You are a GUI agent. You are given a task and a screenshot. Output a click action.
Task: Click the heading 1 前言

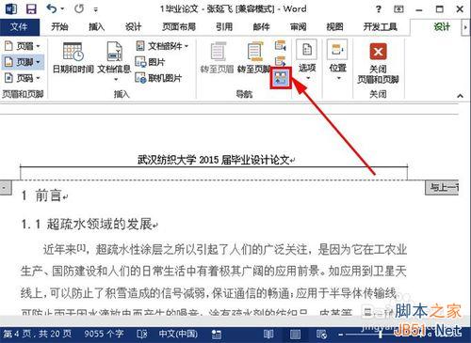coord(41,195)
